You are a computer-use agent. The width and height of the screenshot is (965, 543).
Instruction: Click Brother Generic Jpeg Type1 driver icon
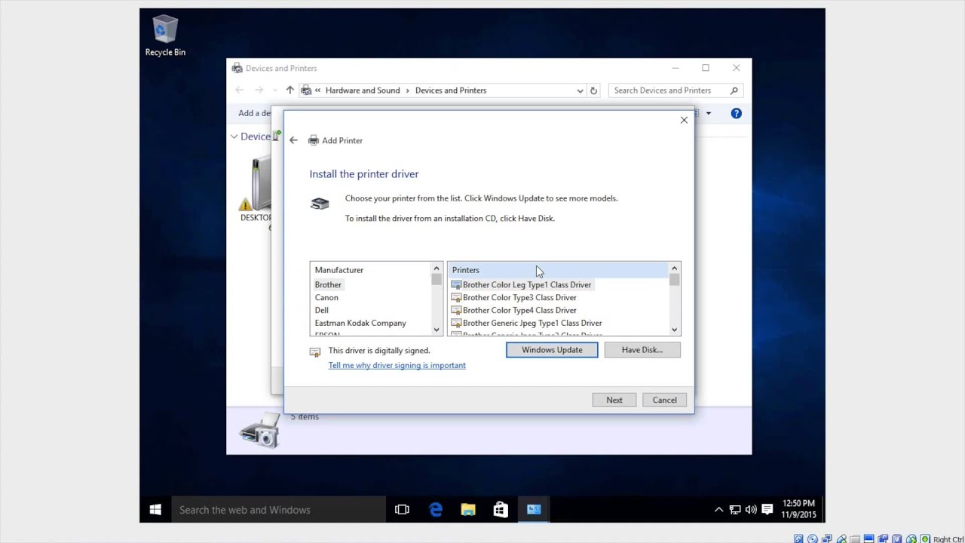(456, 324)
